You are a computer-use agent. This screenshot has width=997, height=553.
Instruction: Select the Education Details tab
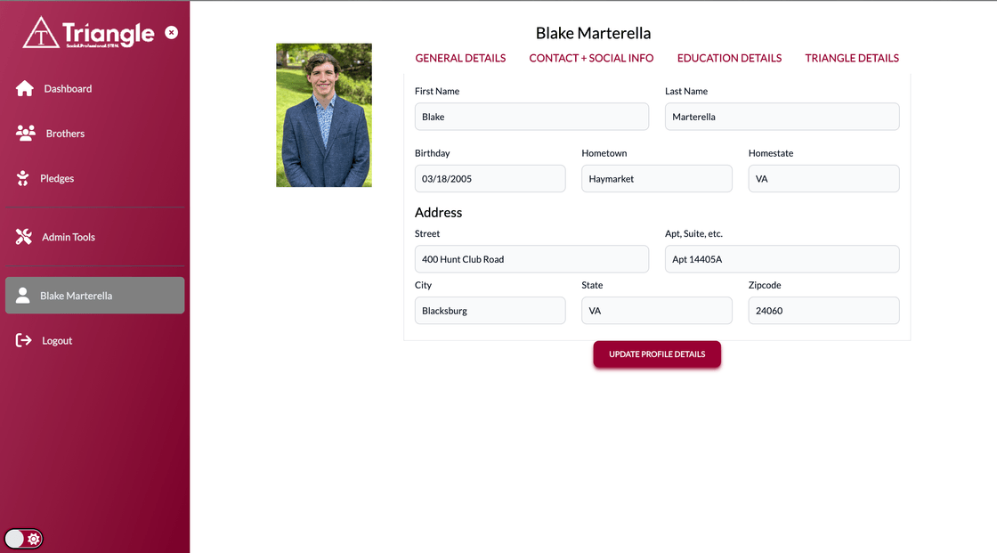(x=729, y=58)
